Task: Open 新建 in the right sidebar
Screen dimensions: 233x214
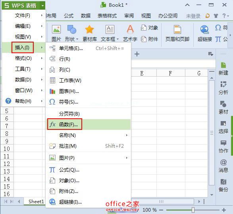Action: tap(223, 69)
